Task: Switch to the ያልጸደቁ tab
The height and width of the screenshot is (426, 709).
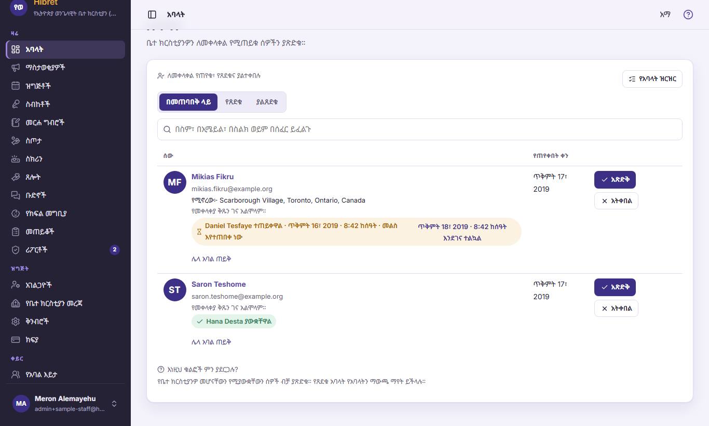Action: tap(267, 102)
